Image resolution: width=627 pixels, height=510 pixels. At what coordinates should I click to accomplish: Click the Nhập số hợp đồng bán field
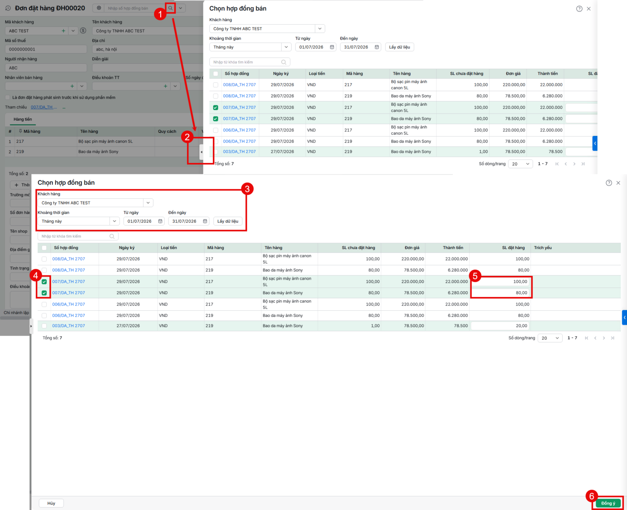point(134,8)
